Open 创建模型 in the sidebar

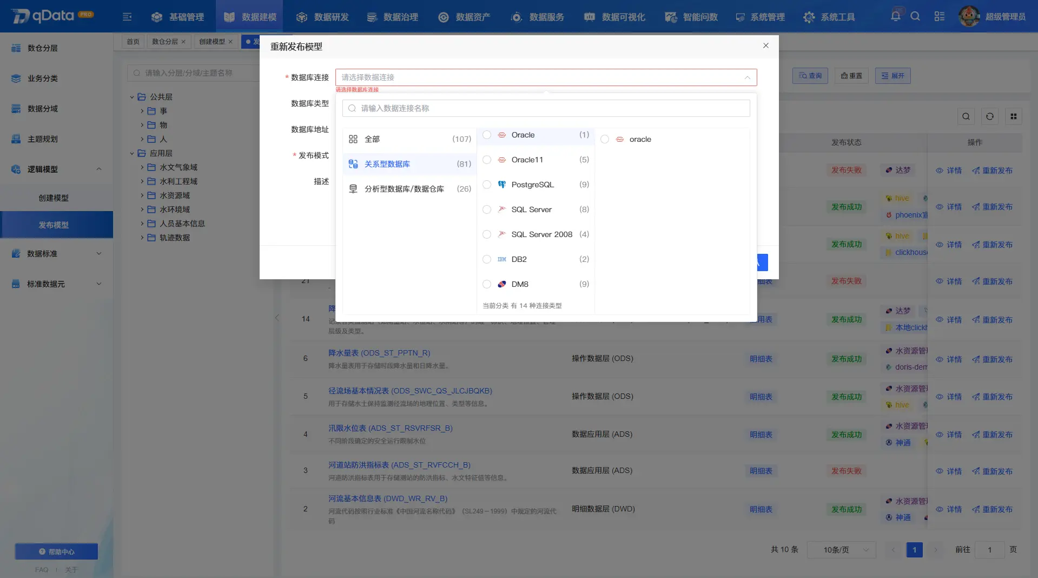coord(54,198)
